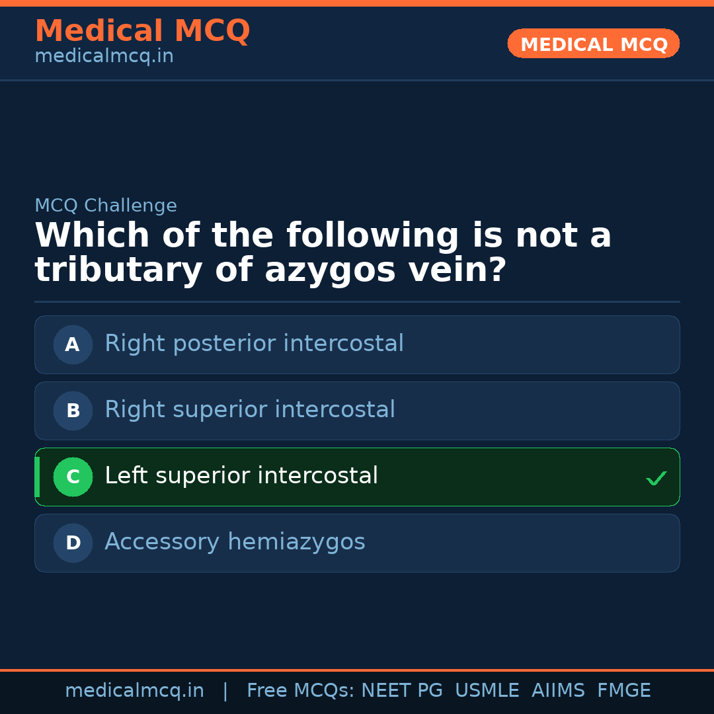The height and width of the screenshot is (714, 714).
Task: Switch to the NEET PG section
Action: (401, 690)
